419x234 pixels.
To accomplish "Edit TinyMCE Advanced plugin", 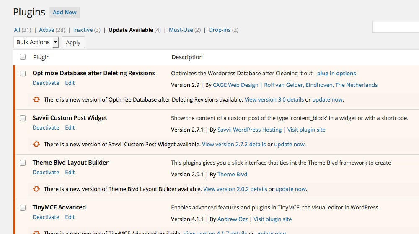I will click(70, 217).
